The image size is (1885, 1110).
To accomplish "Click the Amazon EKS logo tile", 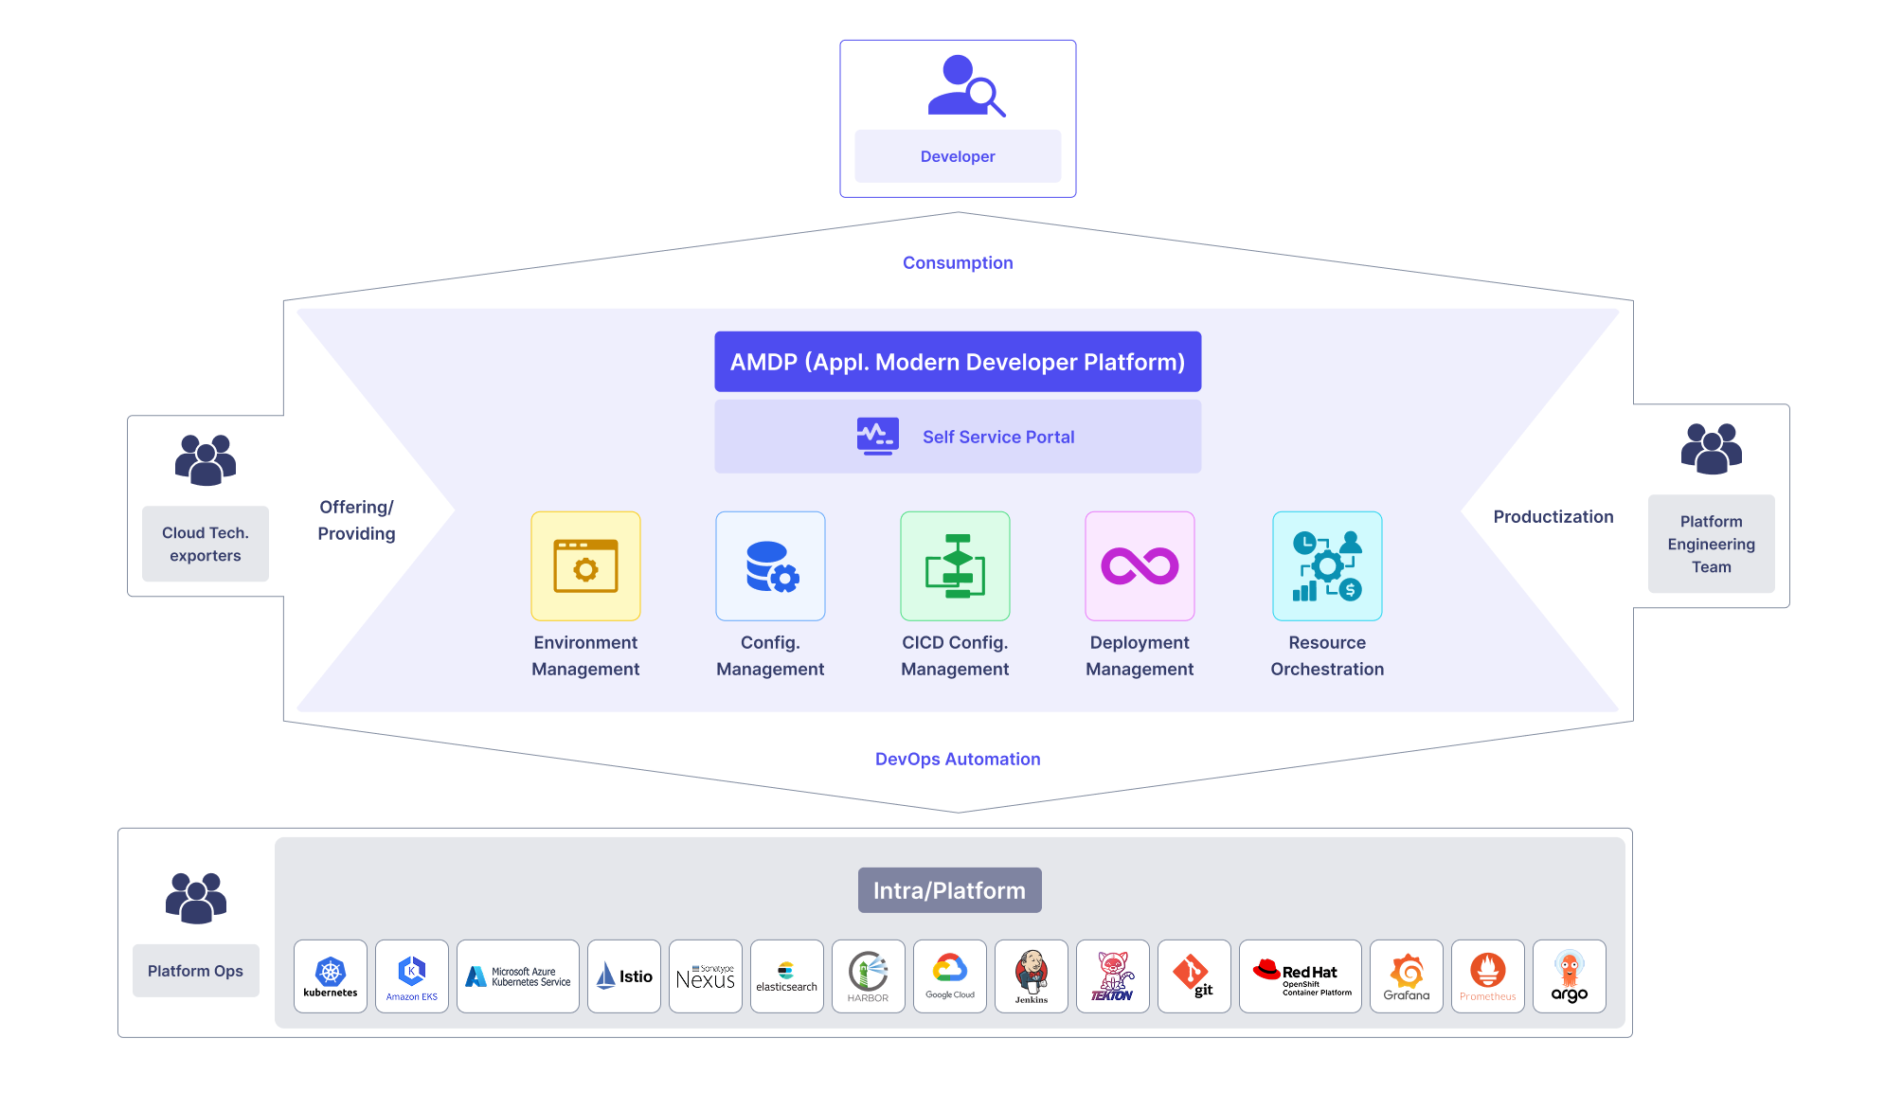I will point(412,976).
